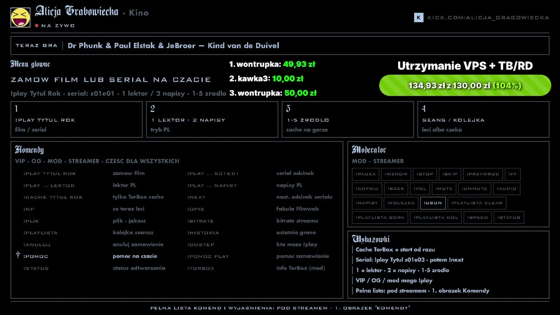Click the !SKIP moderator button
The width and height of the screenshot is (560, 315).
[450, 174]
